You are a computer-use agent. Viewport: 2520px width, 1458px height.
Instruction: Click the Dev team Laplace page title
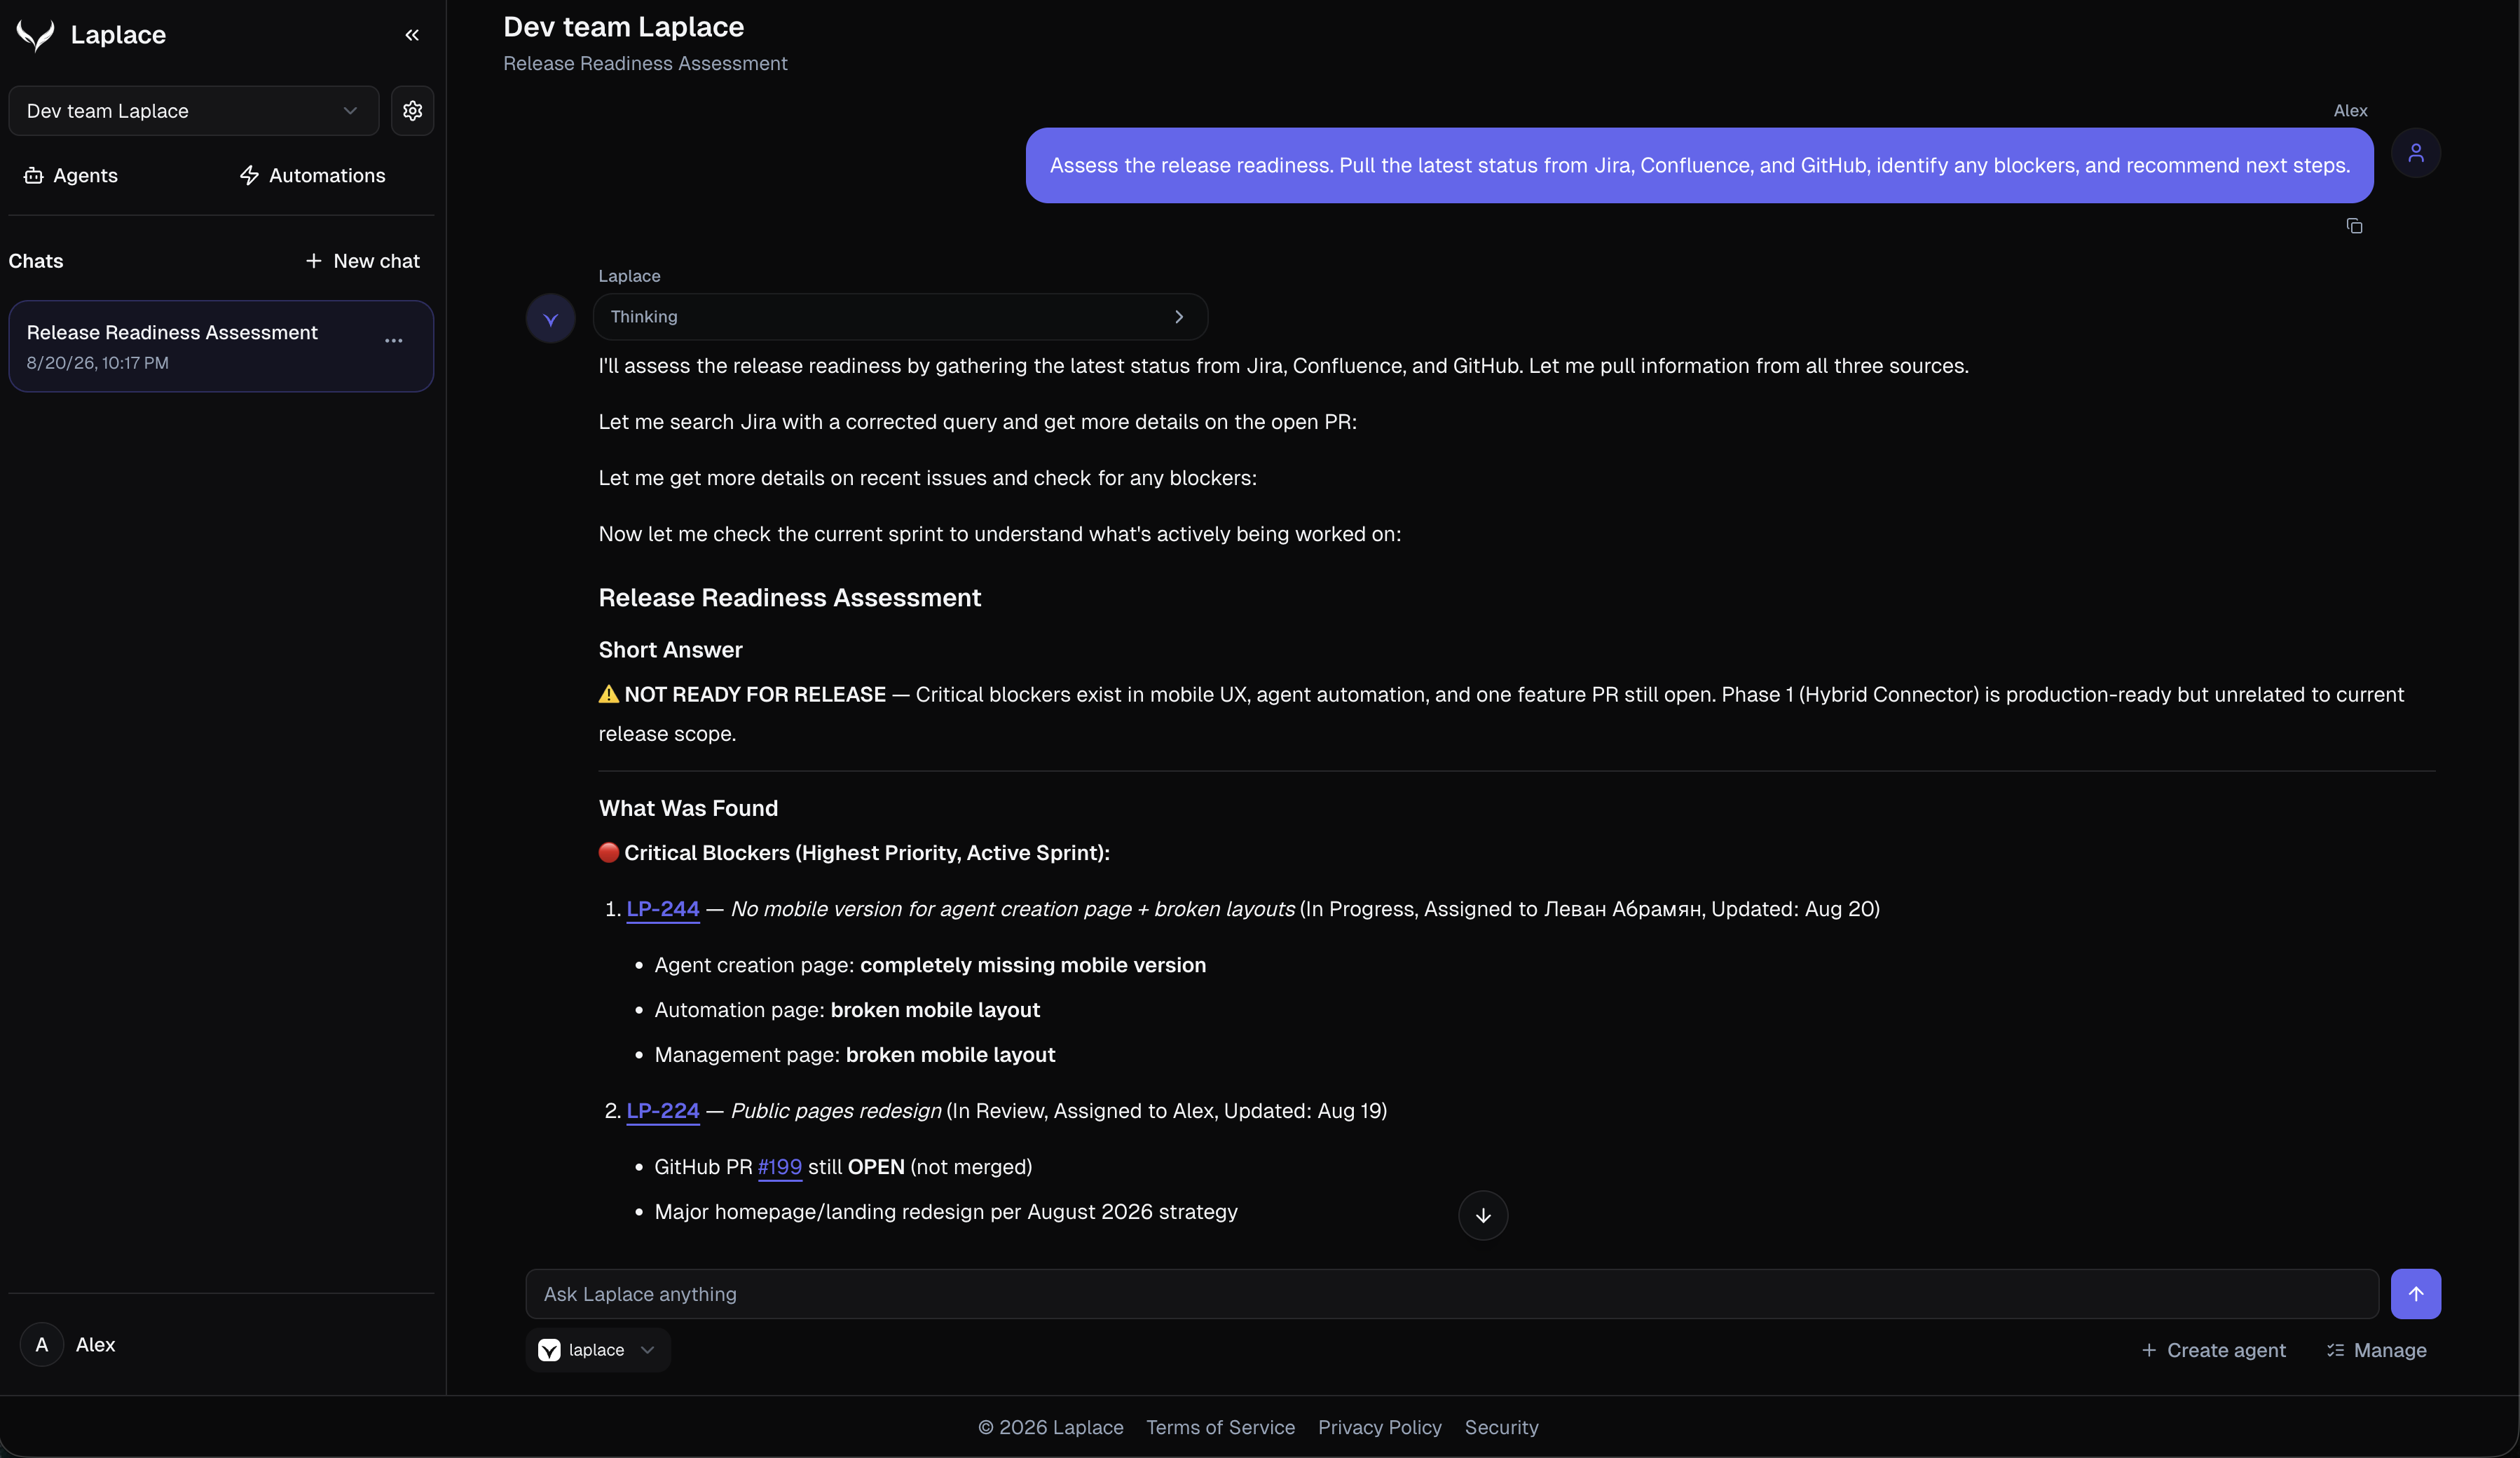pyautogui.click(x=623, y=27)
